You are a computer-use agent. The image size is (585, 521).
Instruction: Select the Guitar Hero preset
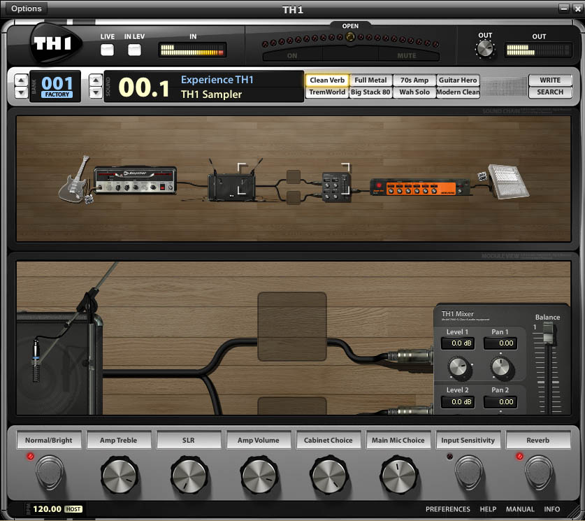[x=458, y=80]
